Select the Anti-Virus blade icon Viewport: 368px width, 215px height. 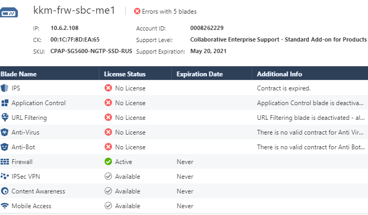point(4,132)
